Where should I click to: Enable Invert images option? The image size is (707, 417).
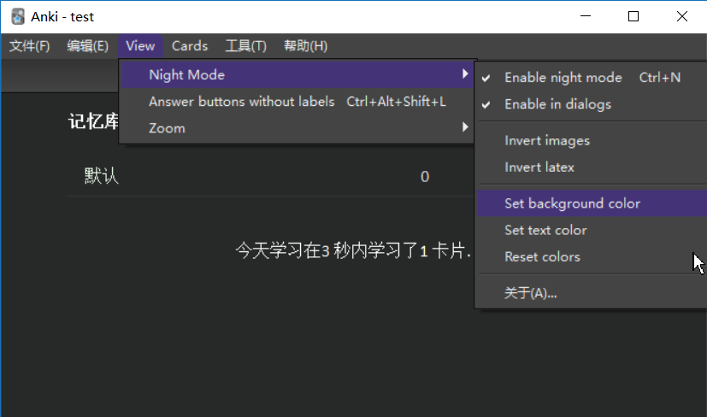click(x=547, y=141)
